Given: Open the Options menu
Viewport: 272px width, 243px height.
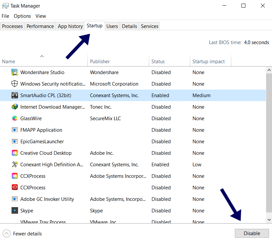Looking at the screenshot, I should (x=22, y=16).
